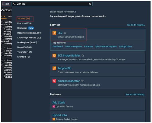Open the Add Stack feature

point(58,103)
